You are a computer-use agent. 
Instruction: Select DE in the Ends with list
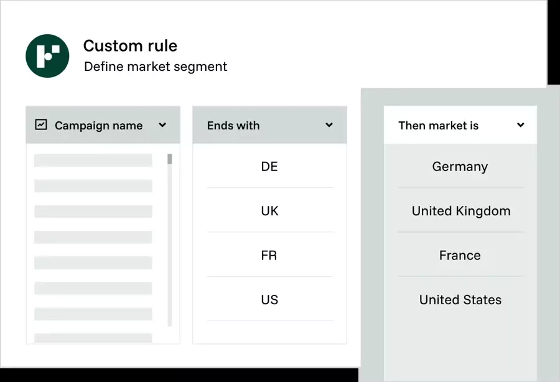click(269, 167)
